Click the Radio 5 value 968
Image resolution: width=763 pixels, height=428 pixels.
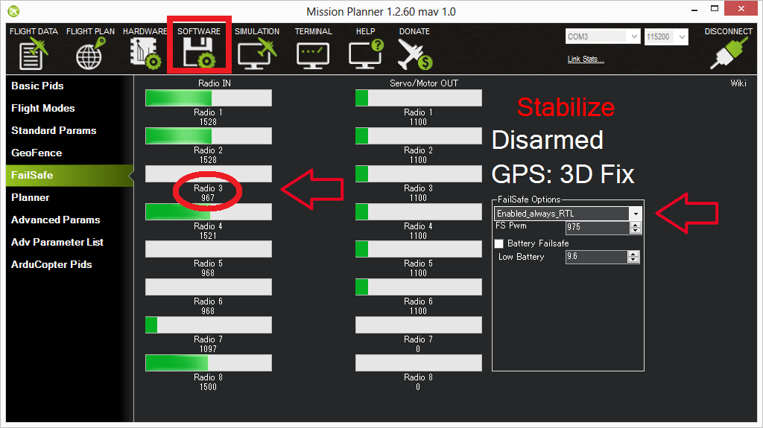pos(208,273)
